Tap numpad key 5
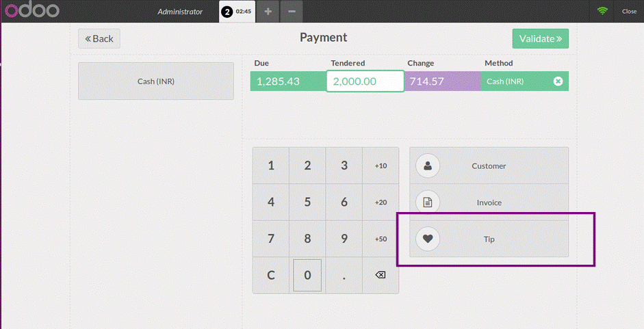This screenshot has height=329, width=644. tap(307, 202)
